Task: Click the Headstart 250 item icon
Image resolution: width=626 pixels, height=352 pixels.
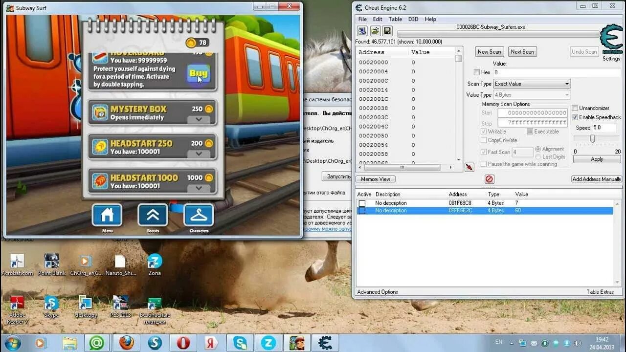Action: pos(100,147)
